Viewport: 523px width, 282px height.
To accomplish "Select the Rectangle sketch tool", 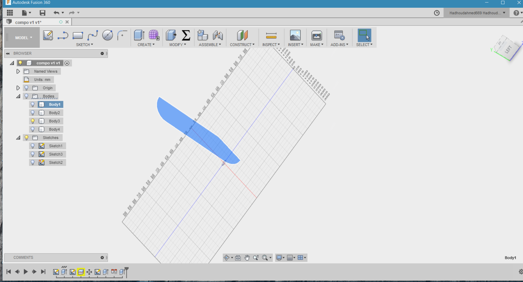I will coord(78,35).
